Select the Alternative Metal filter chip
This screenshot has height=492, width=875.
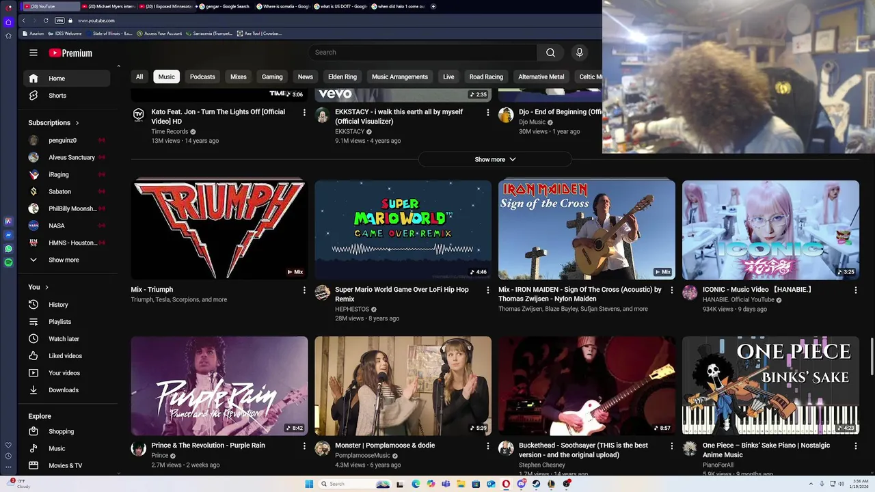click(x=541, y=77)
